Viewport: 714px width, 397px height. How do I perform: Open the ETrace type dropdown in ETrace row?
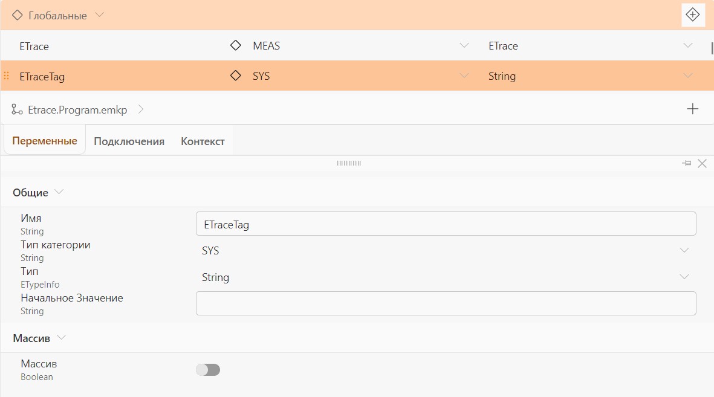pos(688,45)
